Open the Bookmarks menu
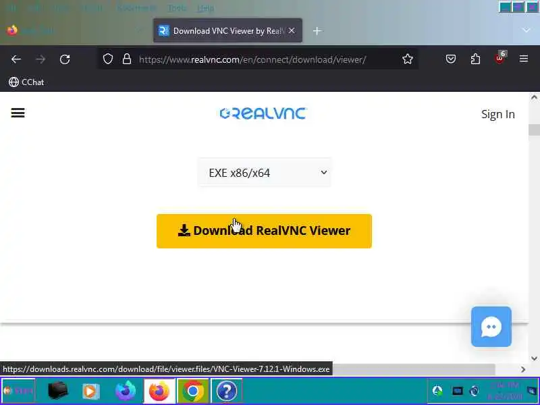This screenshot has height=405, width=540. [136, 7]
